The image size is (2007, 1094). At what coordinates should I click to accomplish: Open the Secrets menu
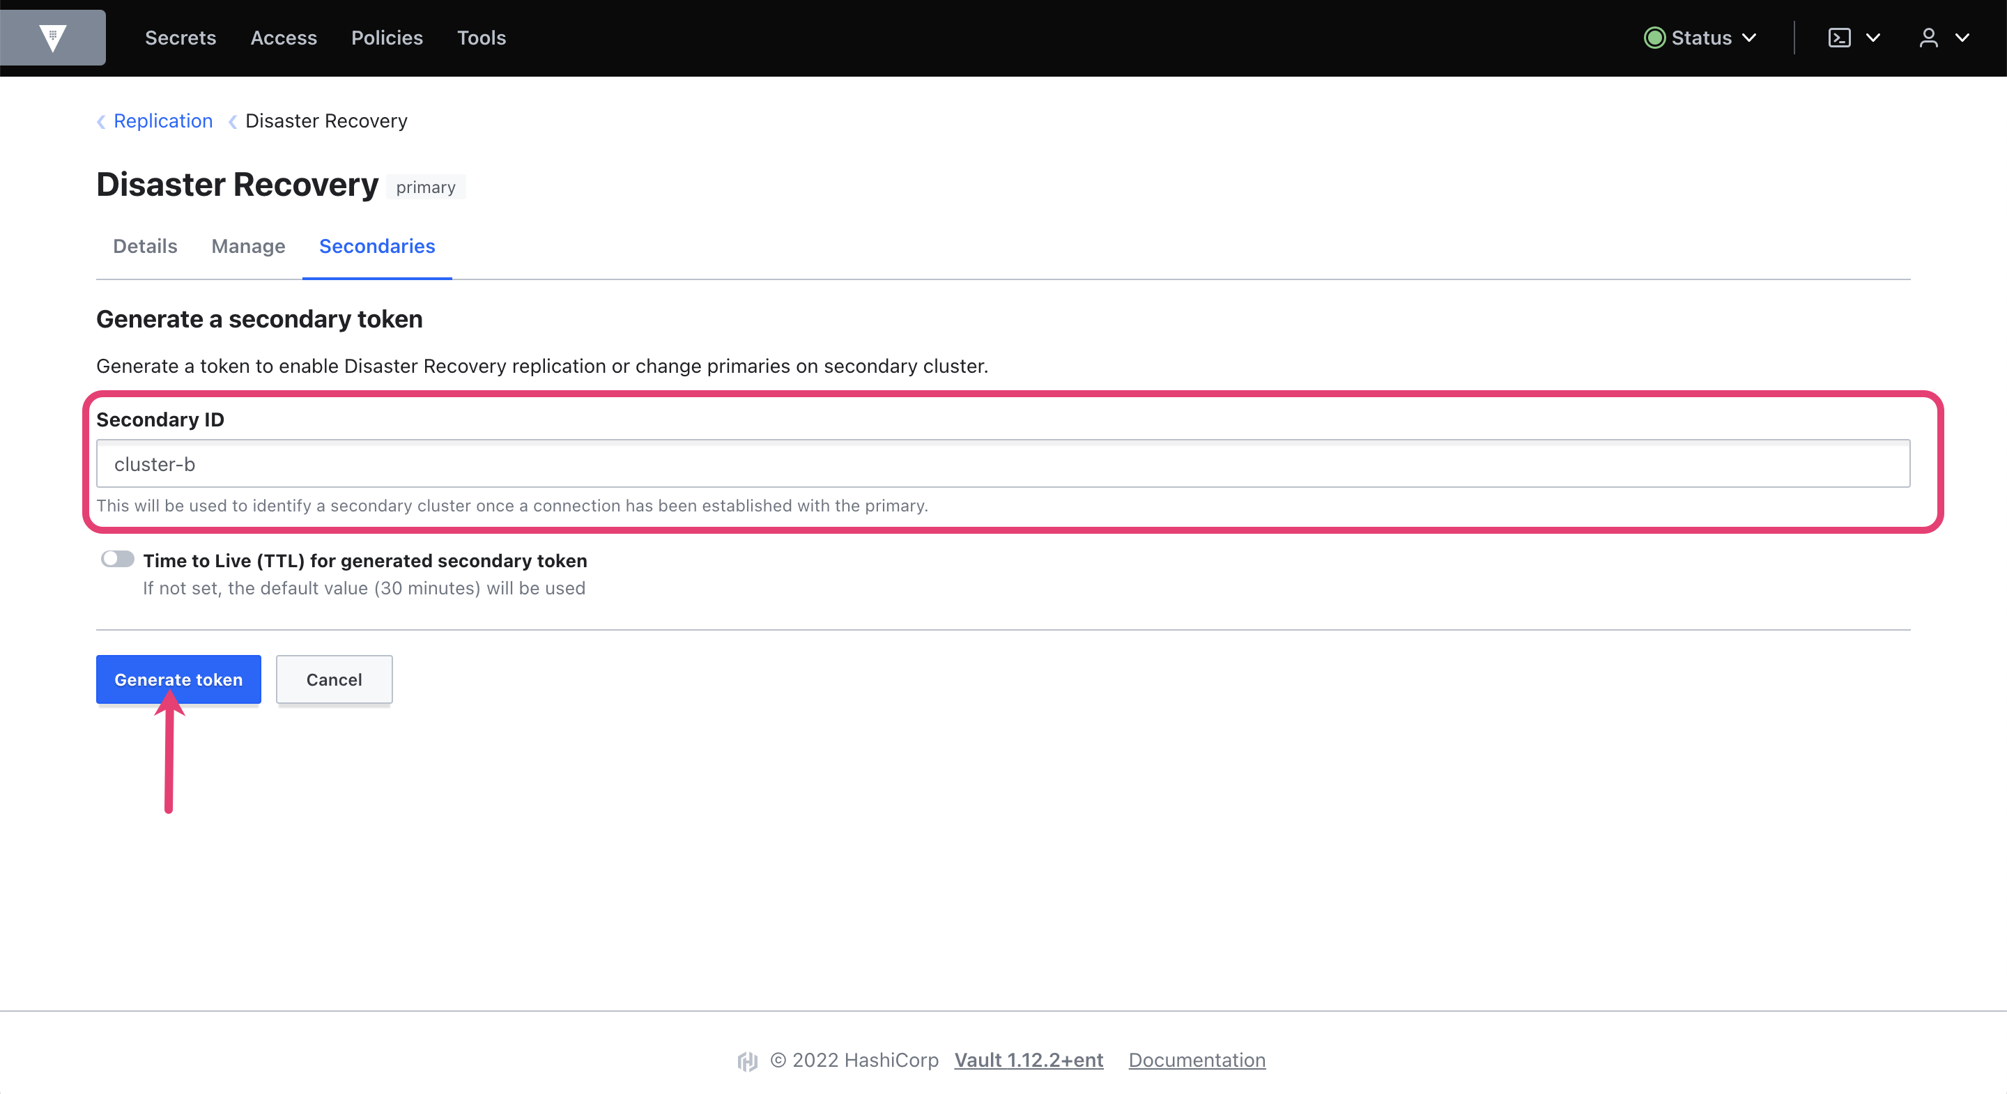click(180, 37)
